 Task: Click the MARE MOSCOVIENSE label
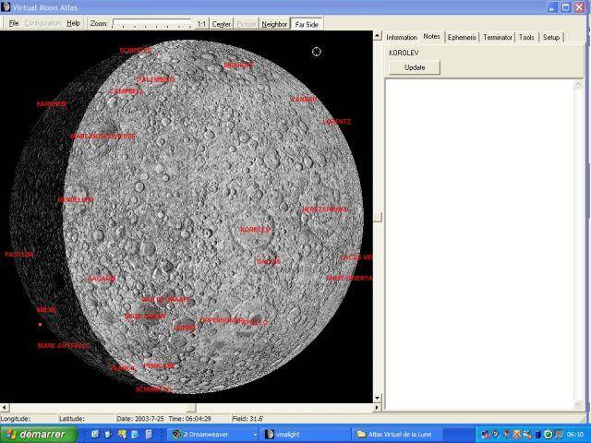pos(103,137)
